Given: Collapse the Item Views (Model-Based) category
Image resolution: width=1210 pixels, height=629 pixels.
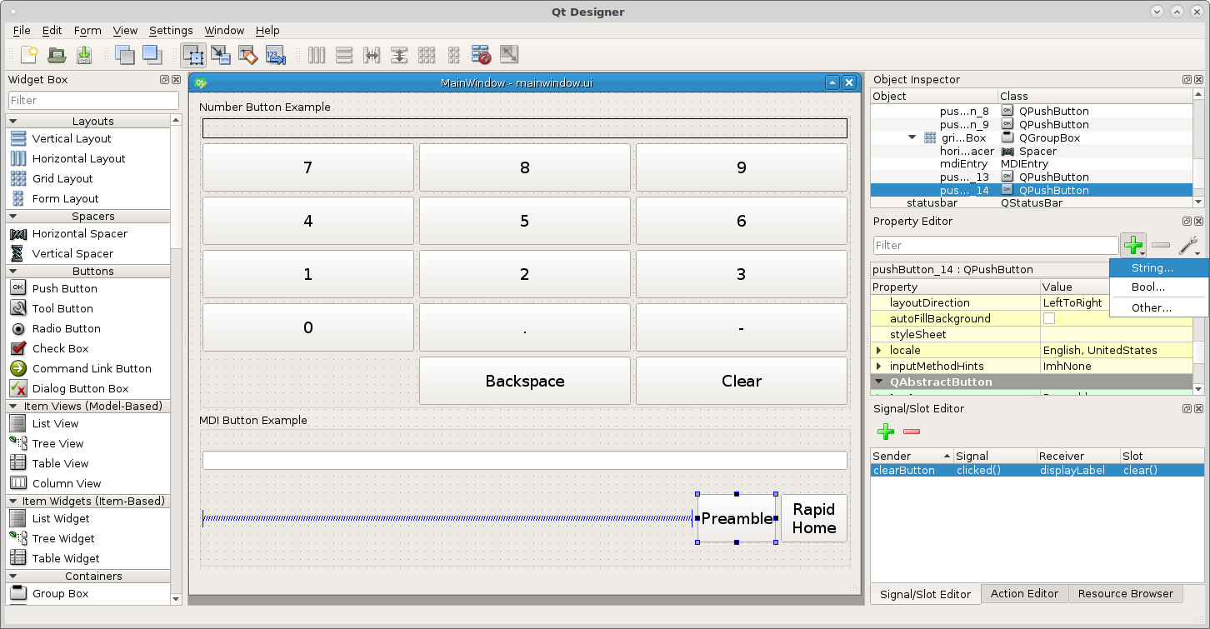Looking at the screenshot, I should 13,407.
